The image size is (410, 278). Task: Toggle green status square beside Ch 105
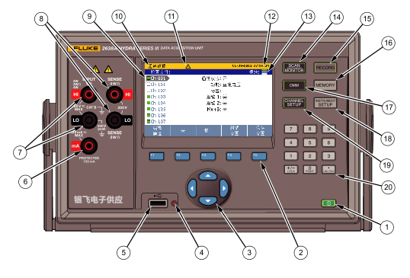[x=149, y=109]
